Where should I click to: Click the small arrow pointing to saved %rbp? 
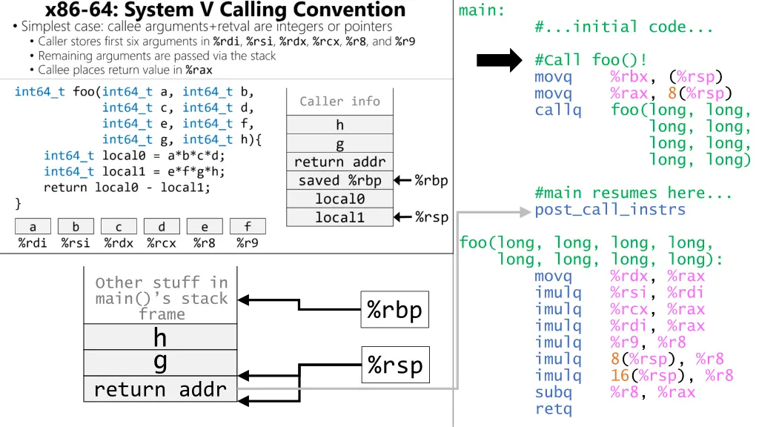pyautogui.click(x=402, y=180)
